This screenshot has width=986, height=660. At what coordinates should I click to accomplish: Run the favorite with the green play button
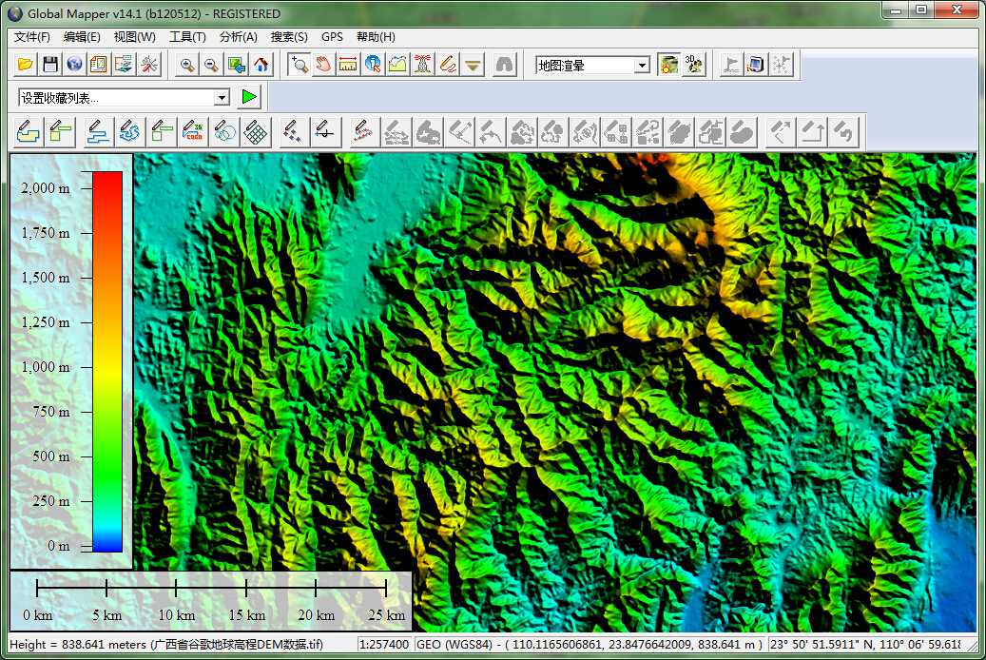coord(249,97)
